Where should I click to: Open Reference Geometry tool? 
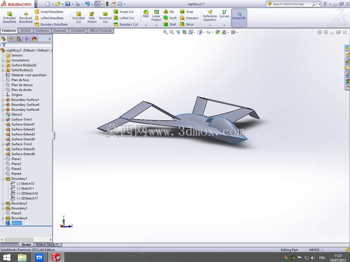210,16
